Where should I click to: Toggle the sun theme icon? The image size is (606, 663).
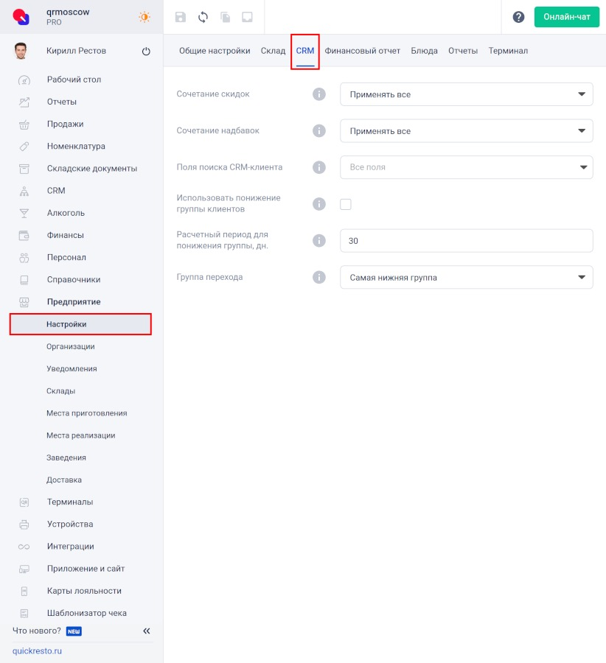click(x=144, y=17)
